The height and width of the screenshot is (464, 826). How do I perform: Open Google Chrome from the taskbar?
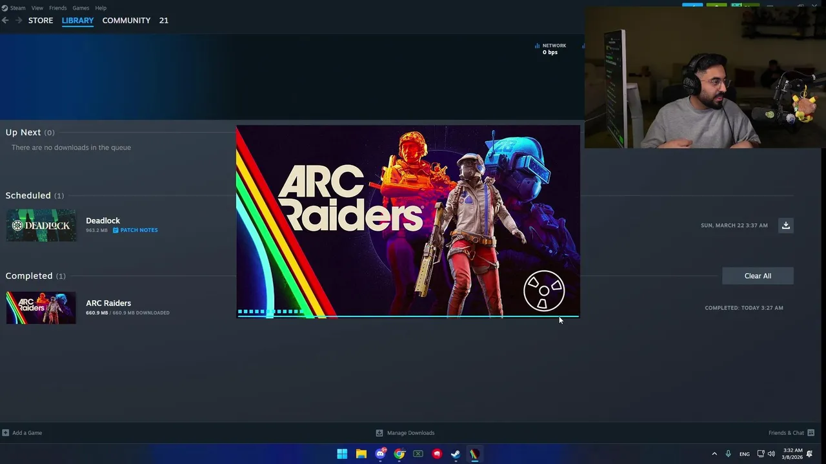click(399, 454)
